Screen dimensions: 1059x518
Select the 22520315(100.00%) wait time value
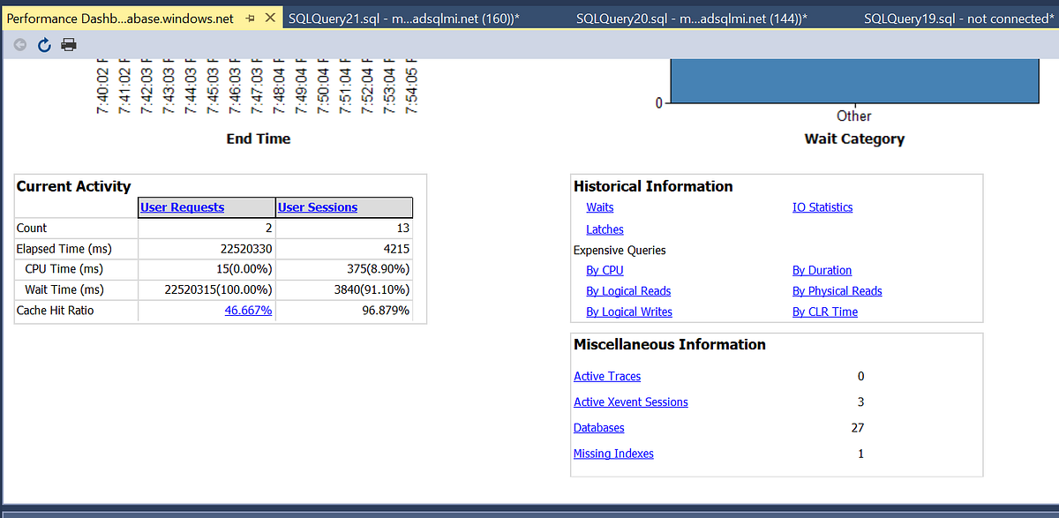[218, 289]
